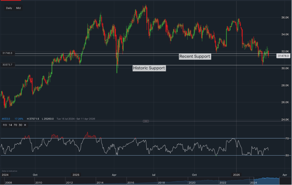Select the RSI oversold value 30 in header
This screenshot has height=185, width=292.
[x=20, y=125]
